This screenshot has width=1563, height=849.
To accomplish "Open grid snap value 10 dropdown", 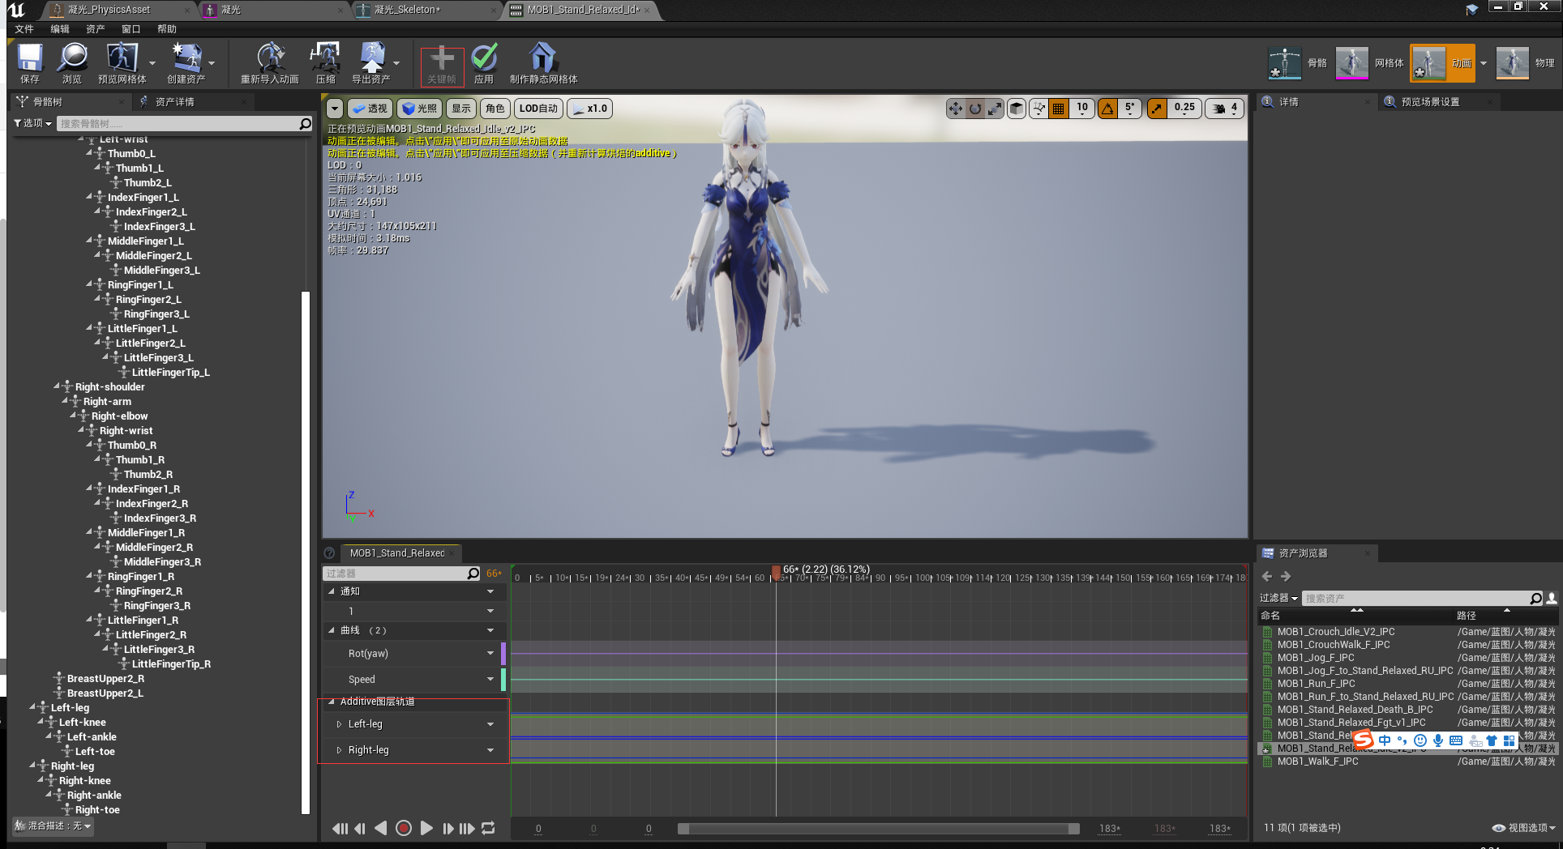I will (1082, 109).
